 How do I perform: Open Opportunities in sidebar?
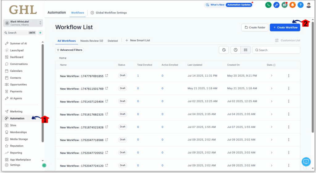tap(18, 85)
